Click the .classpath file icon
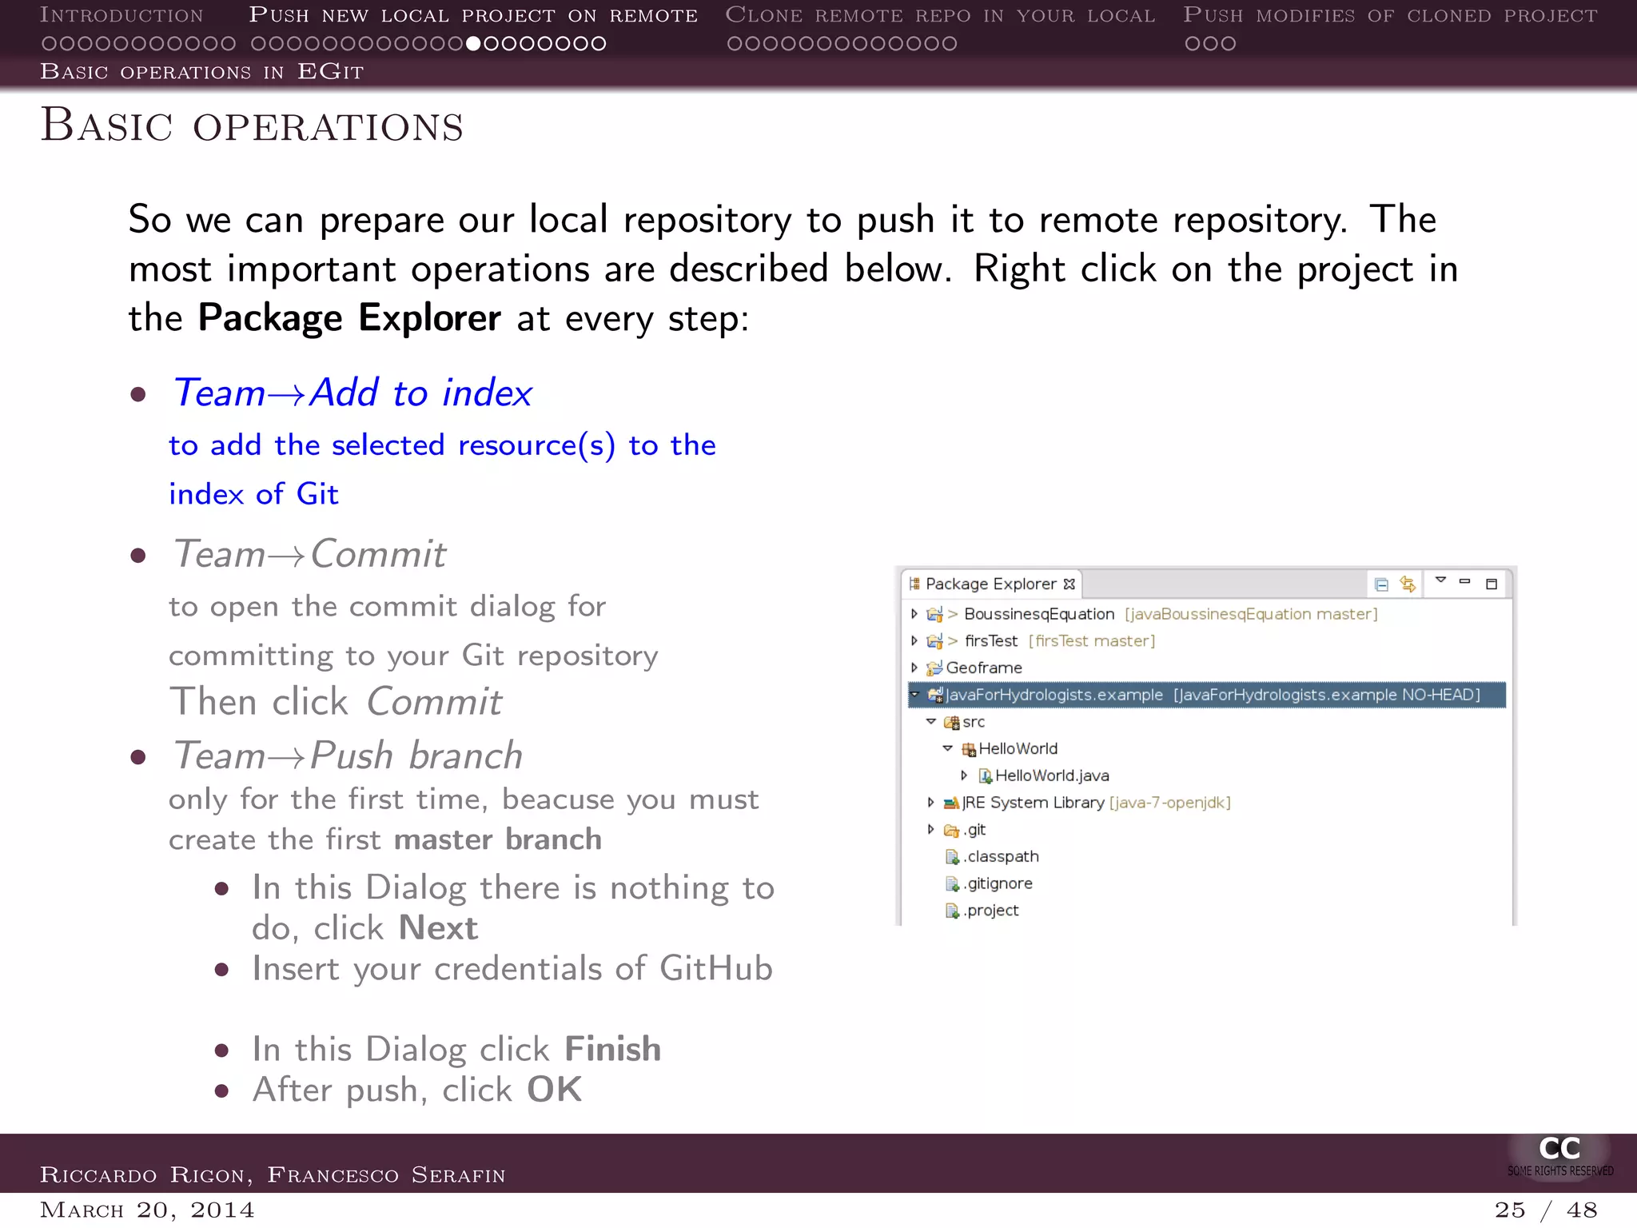This screenshot has height=1228, width=1637. [x=952, y=857]
